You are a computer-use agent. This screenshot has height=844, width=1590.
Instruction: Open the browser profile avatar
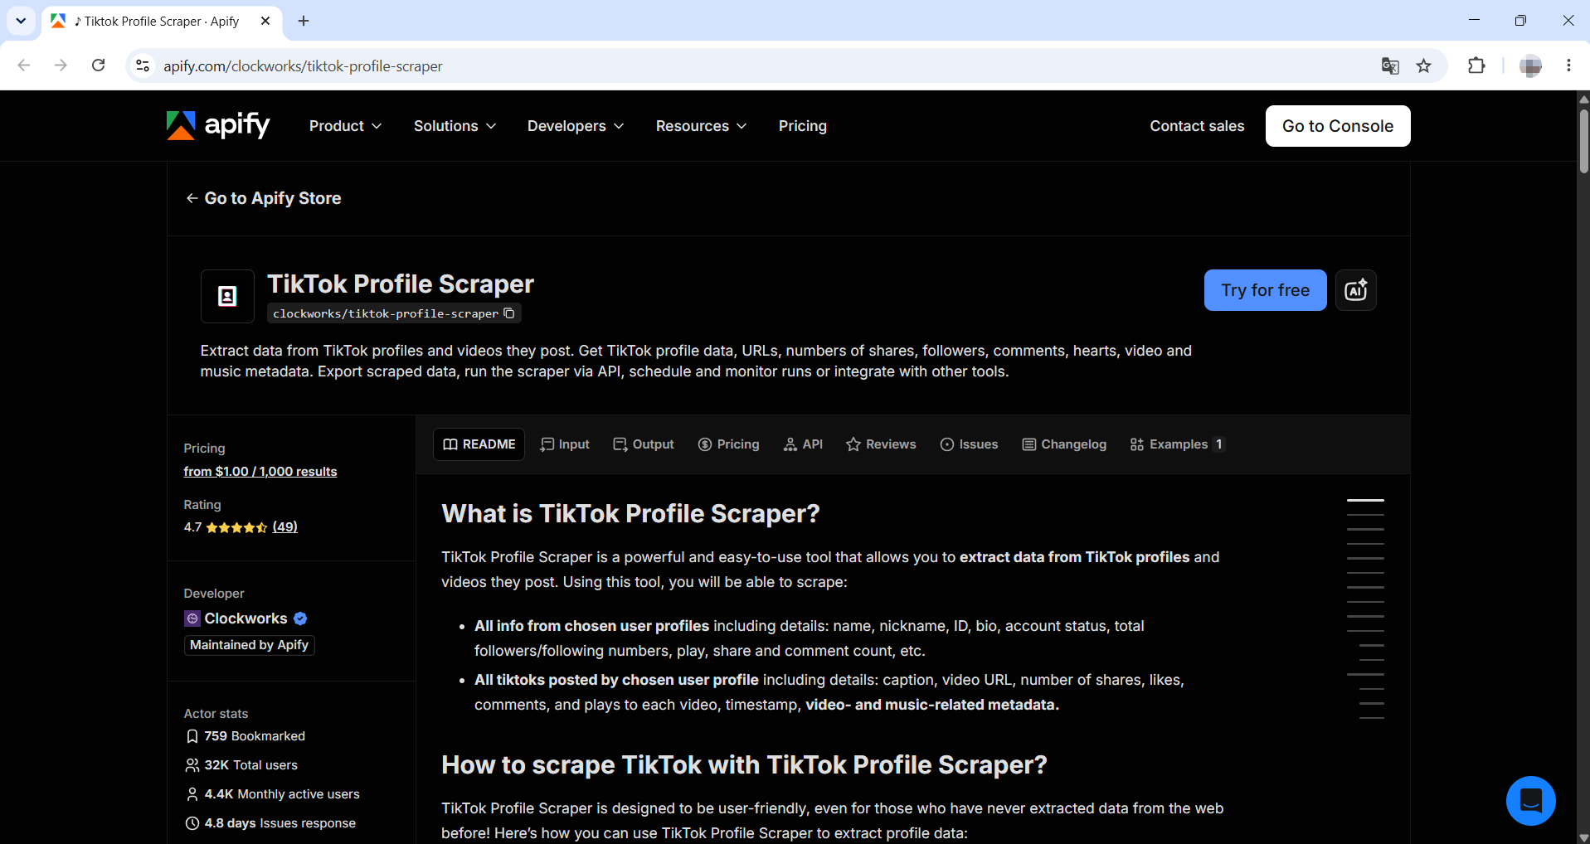(1530, 65)
